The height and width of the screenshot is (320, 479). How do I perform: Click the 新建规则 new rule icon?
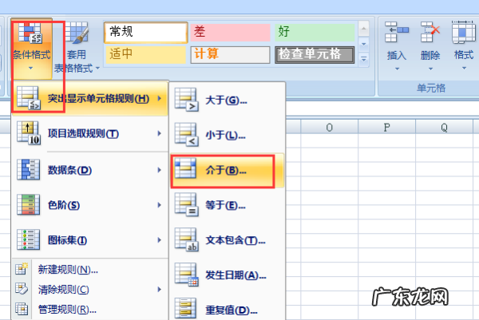tap(22, 269)
